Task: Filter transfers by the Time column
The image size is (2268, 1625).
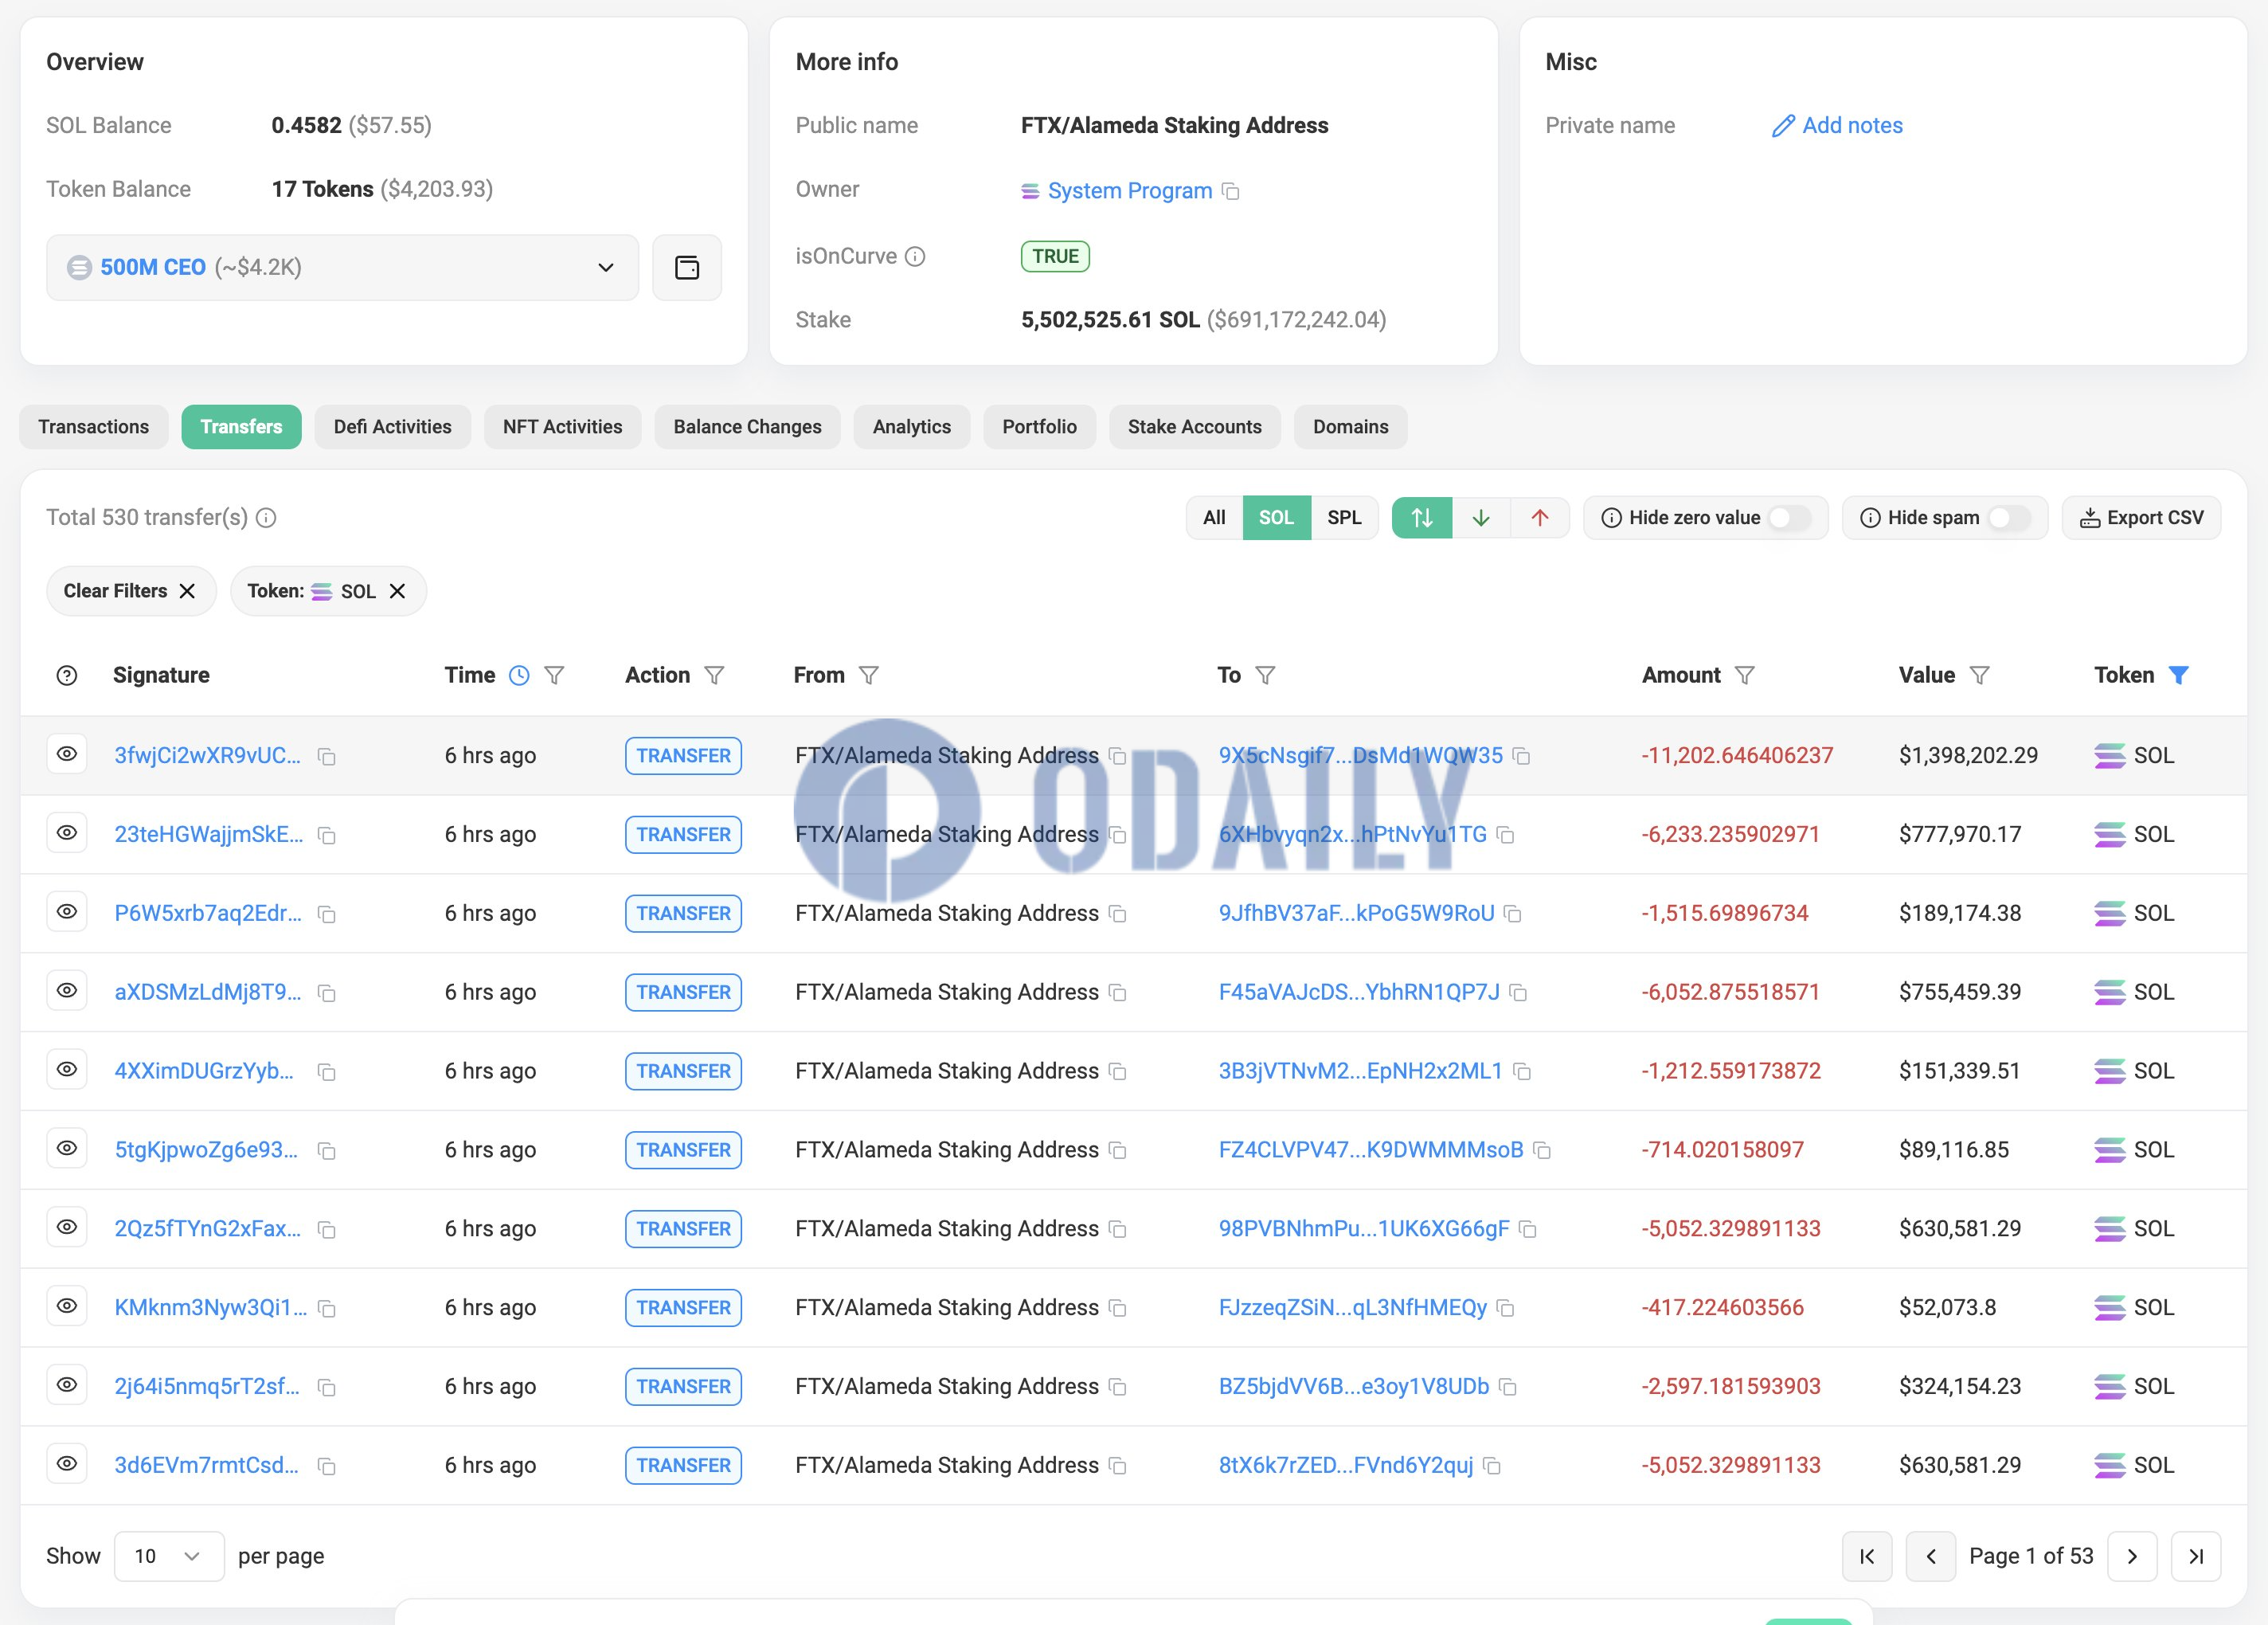Action: pos(554,676)
